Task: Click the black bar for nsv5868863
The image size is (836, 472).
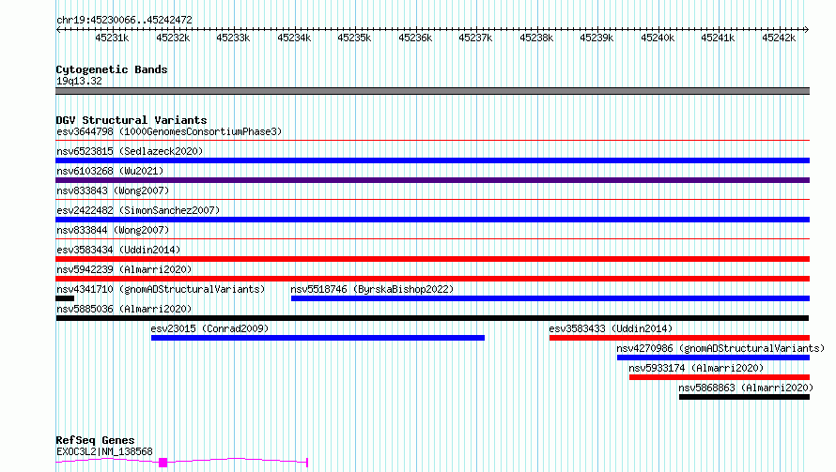Action: [x=744, y=397]
